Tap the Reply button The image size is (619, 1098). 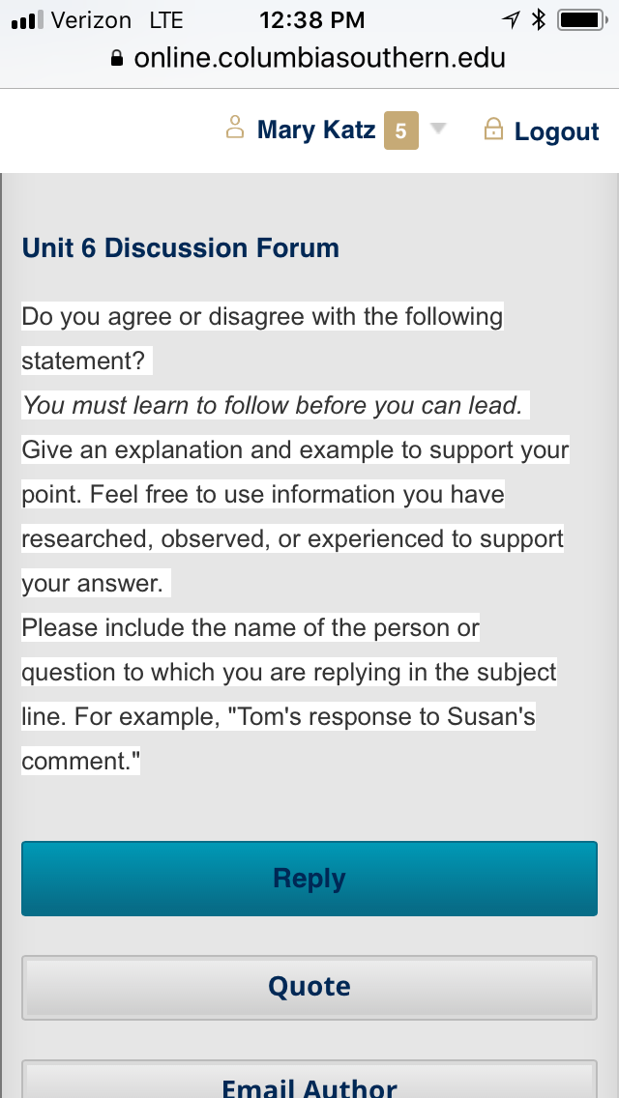[309, 879]
